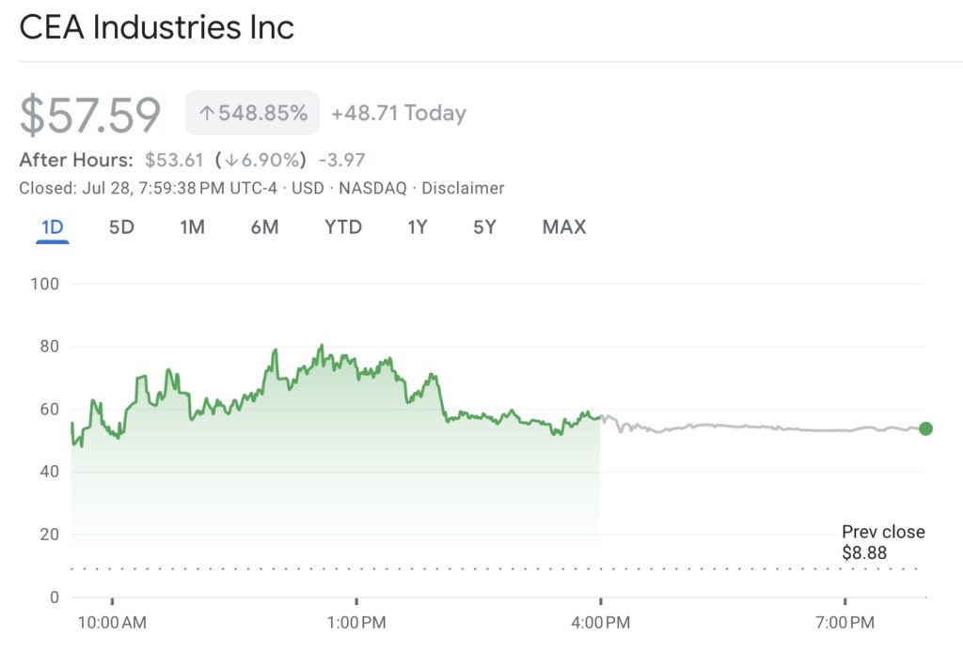Show the YTD chart range

tap(342, 226)
